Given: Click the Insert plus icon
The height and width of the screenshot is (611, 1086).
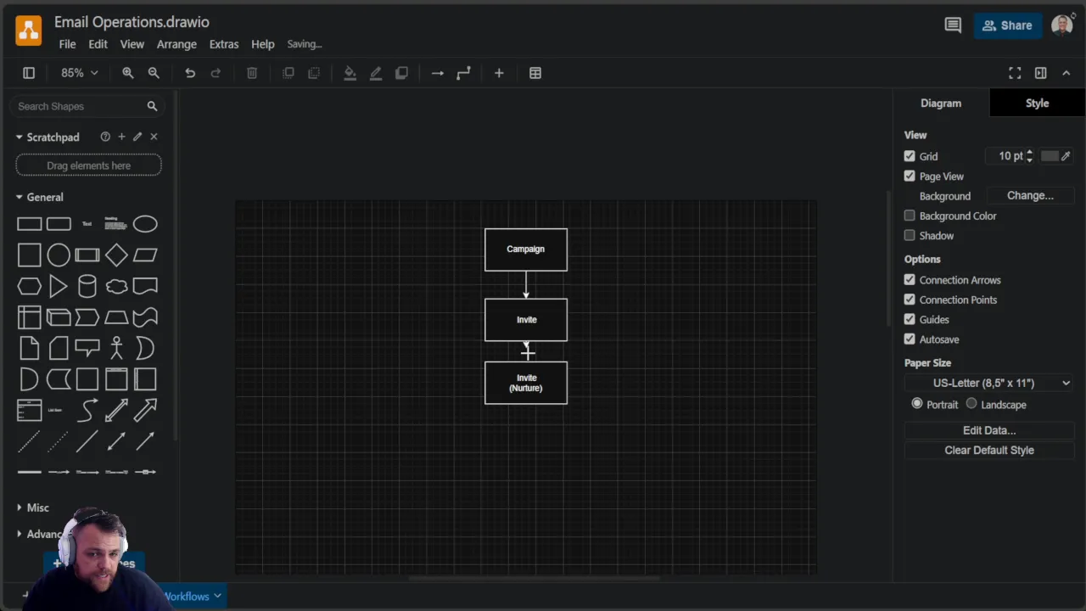Looking at the screenshot, I should click(x=499, y=73).
